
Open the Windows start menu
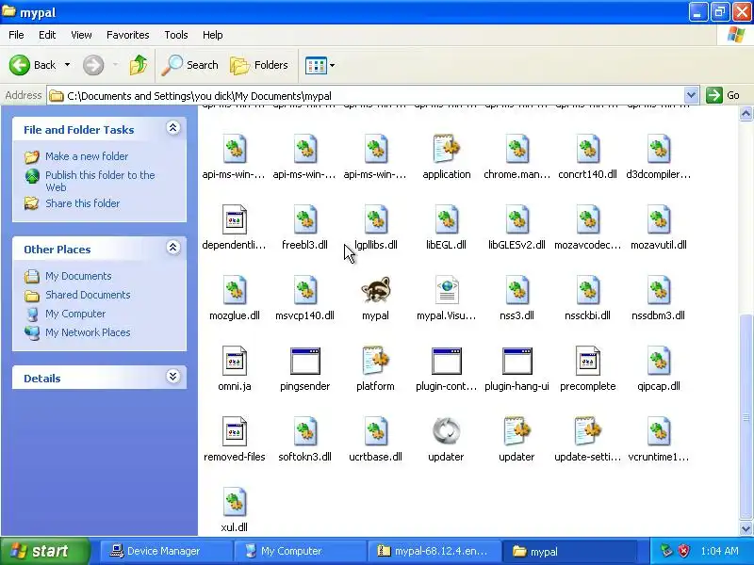point(44,551)
